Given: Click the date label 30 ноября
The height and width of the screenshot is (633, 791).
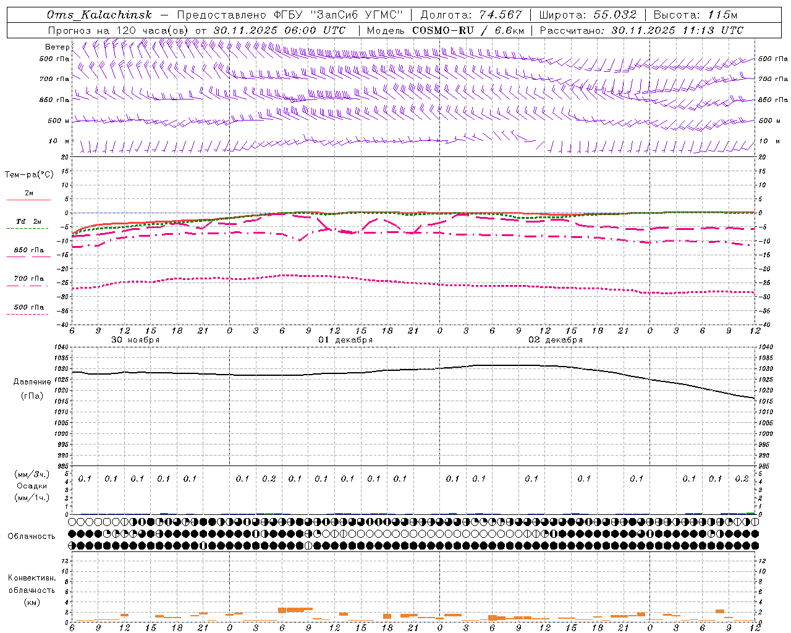Looking at the screenshot, I should (x=135, y=340).
